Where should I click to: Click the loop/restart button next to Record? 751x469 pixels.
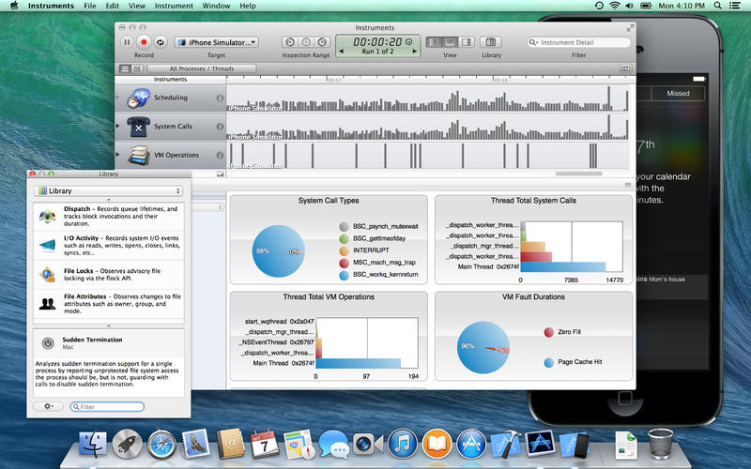(x=161, y=42)
